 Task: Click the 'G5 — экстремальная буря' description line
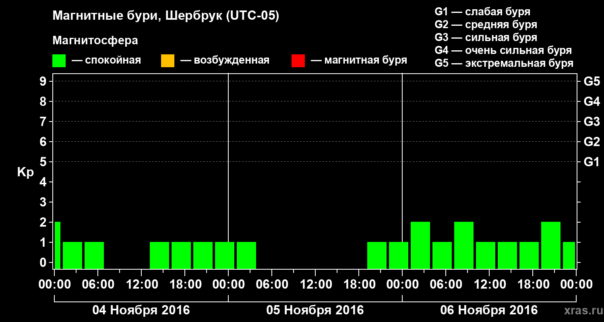(x=504, y=63)
